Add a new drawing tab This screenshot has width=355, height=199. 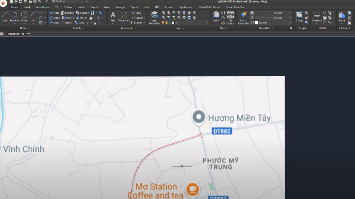pyautogui.click(x=29, y=34)
